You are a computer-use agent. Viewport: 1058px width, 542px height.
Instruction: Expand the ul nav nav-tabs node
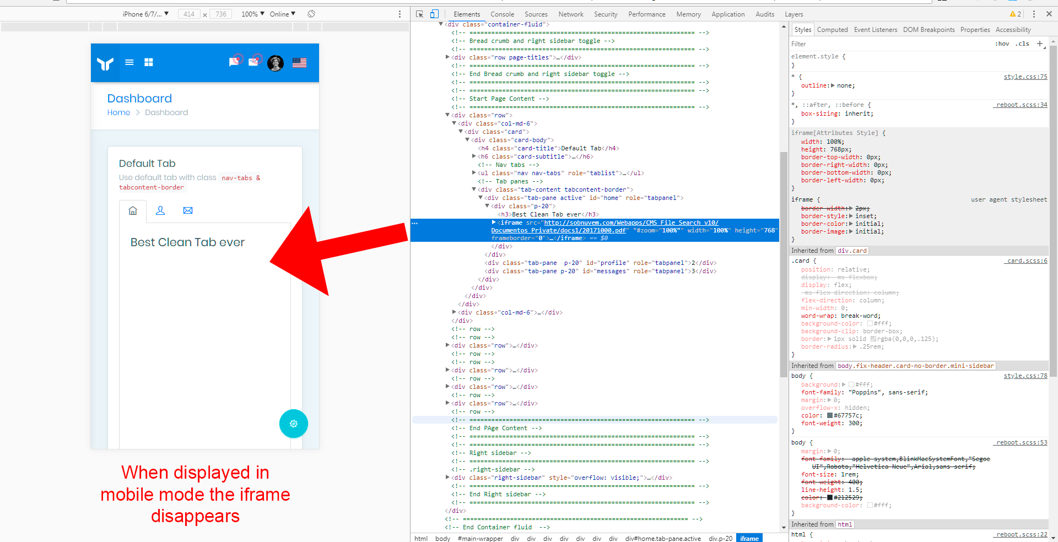click(x=474, y=173)
